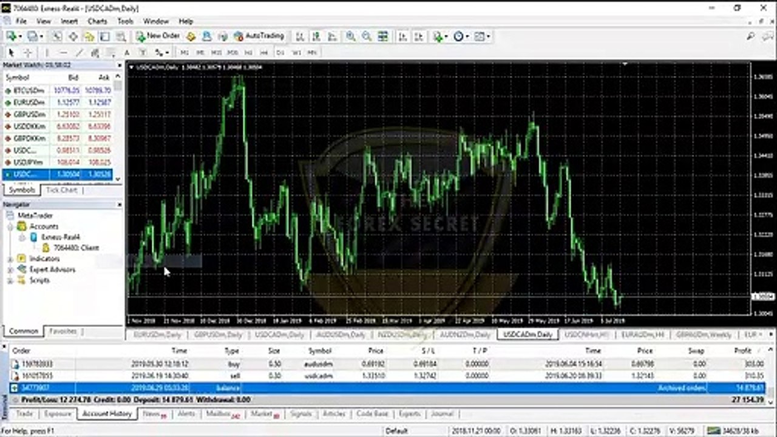The height and width of the screenshot is (437, 777).
Task: Select the vertical line drawing tool
Action: point(47,53)
